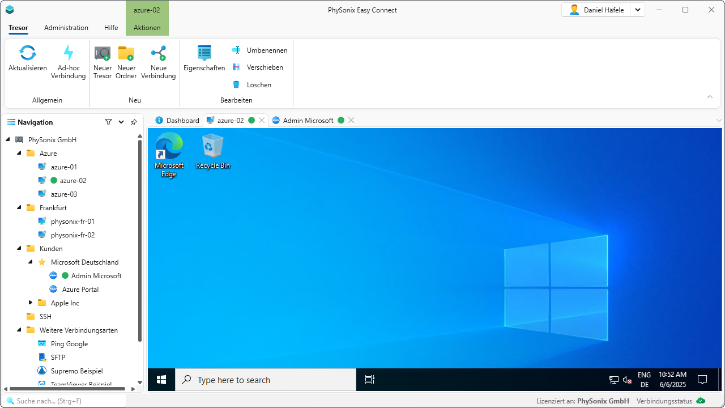725x408 pixels.
Task: Click the Verbindungsstatus cloud icon
Action: 701,401
